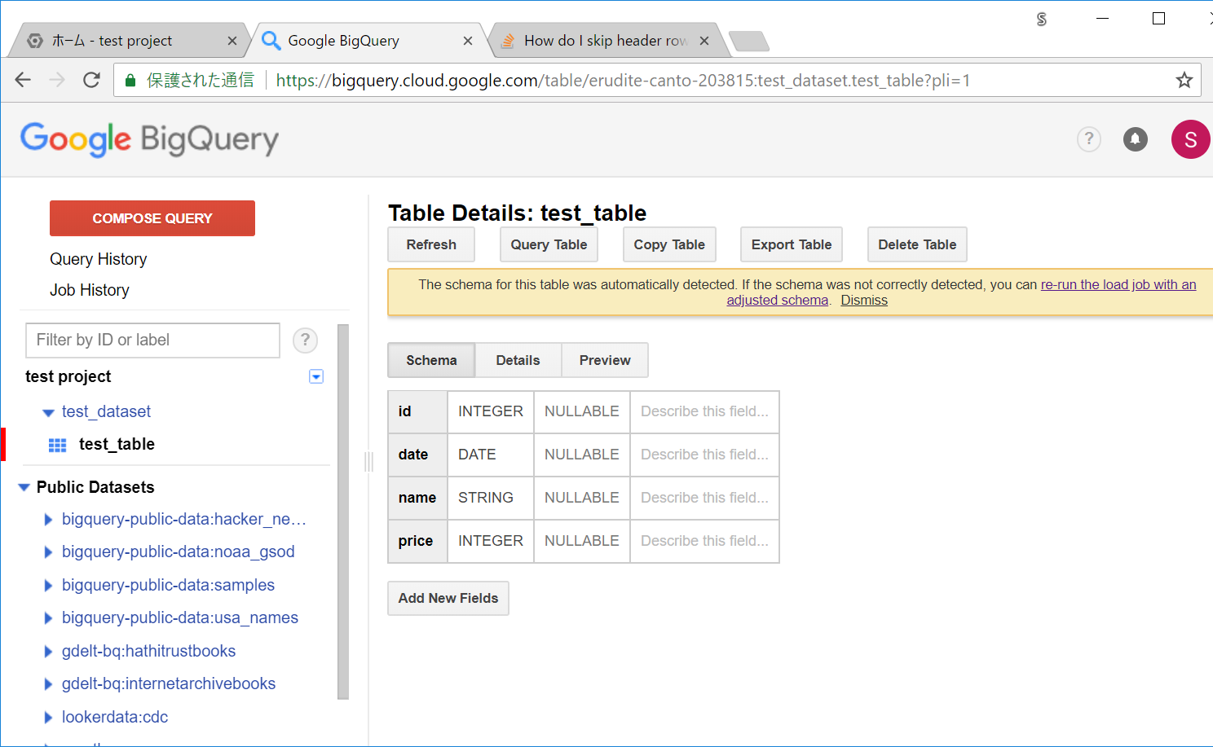Viewport: 1213px width, 747px height.
Task: Reload the page with the refresh icon
Action: (x=90, y=80)
